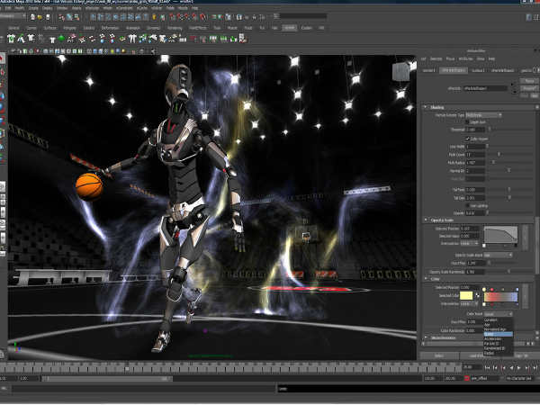
Task: Click the New Scene icon in status line
Action: tap(32, 16)
